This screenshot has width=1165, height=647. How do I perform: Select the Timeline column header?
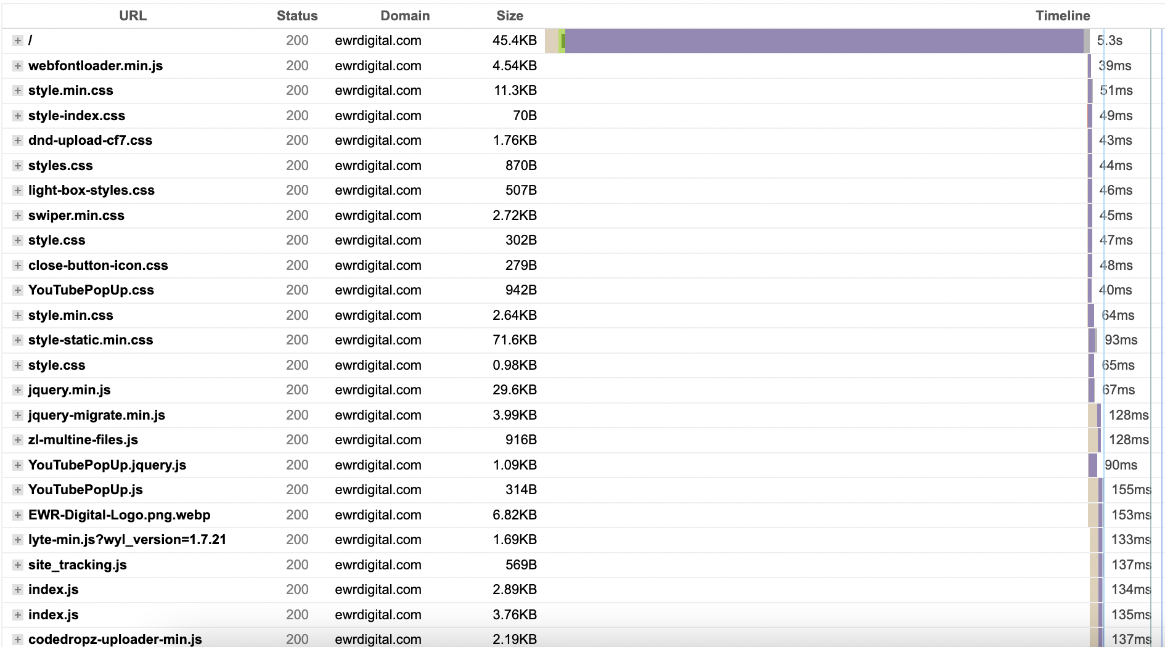[1062, 16]
